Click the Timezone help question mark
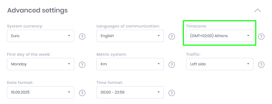Image resolution: width=272 pixels, height=104 pixels. (261, 36)
